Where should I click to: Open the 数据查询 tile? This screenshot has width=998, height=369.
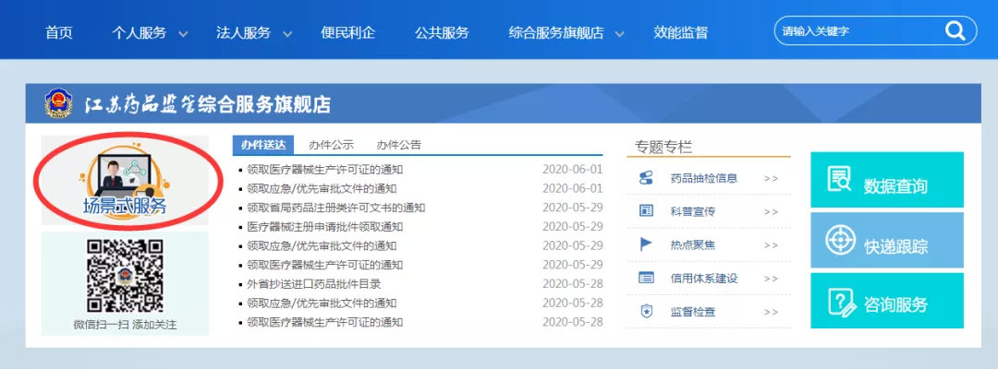[886, 181]
